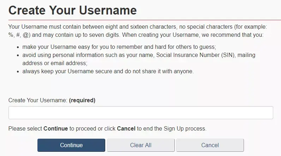Click the Create Your Username field label
Viewport: 281px width, 156px height.
click(x=37, y=100)
